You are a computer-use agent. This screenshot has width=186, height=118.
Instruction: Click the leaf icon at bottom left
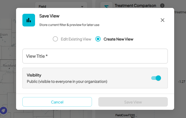[3, 110]
